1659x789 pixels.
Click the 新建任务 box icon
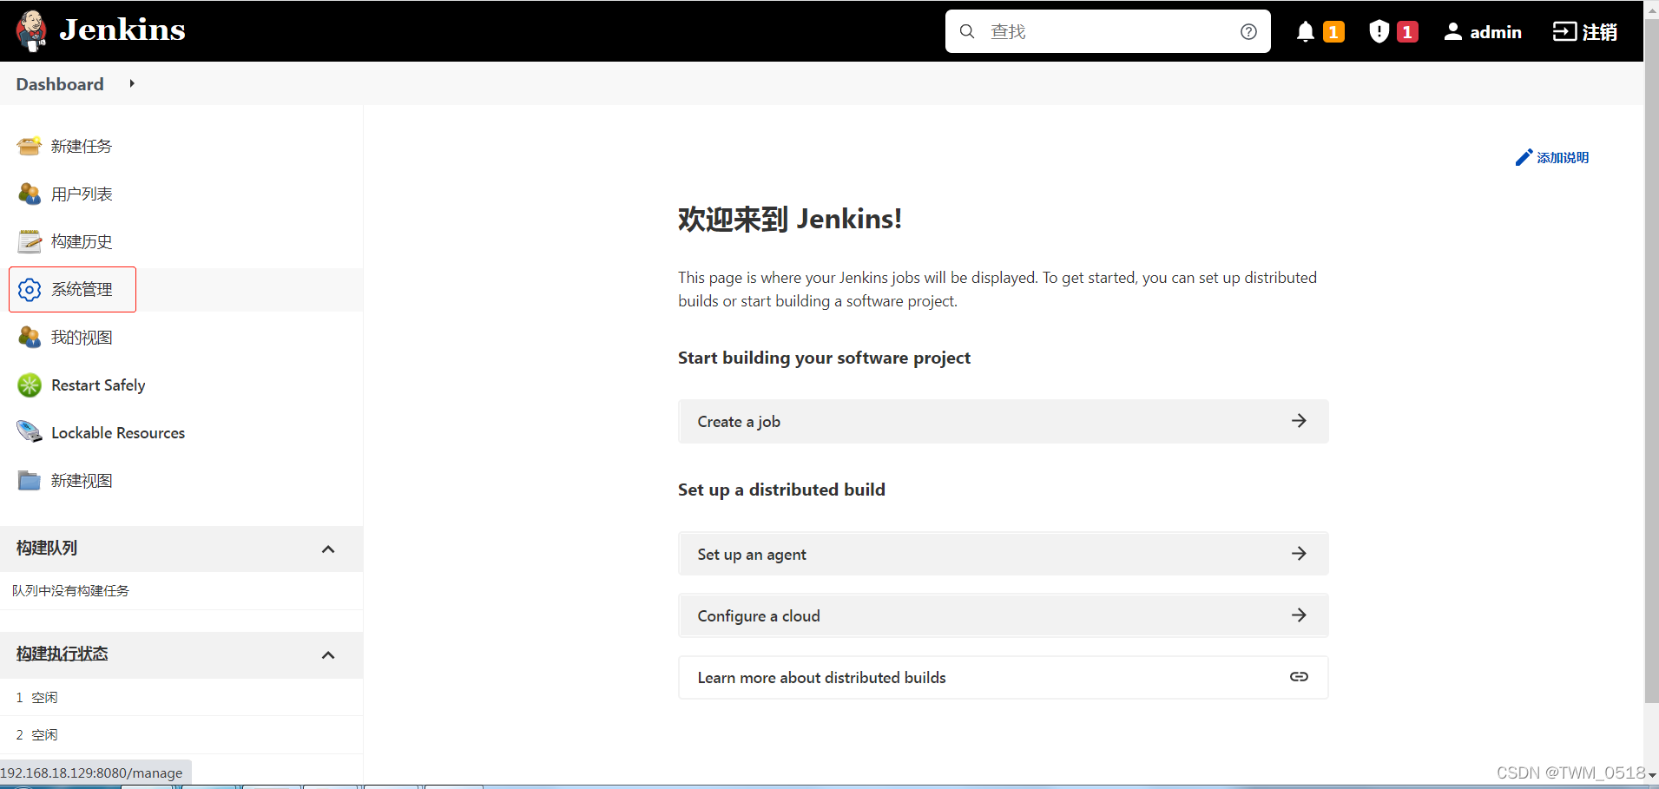(x=30, y=146)
